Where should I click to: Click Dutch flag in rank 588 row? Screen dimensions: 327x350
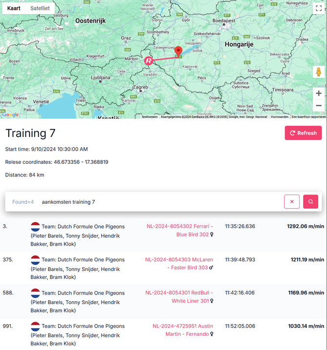[35, 293]
